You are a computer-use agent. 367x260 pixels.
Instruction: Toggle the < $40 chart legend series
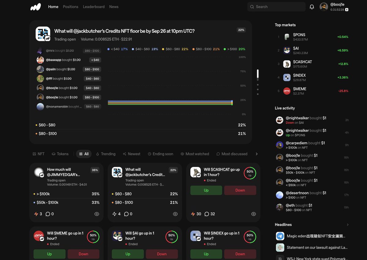click(x=118, y=49)
